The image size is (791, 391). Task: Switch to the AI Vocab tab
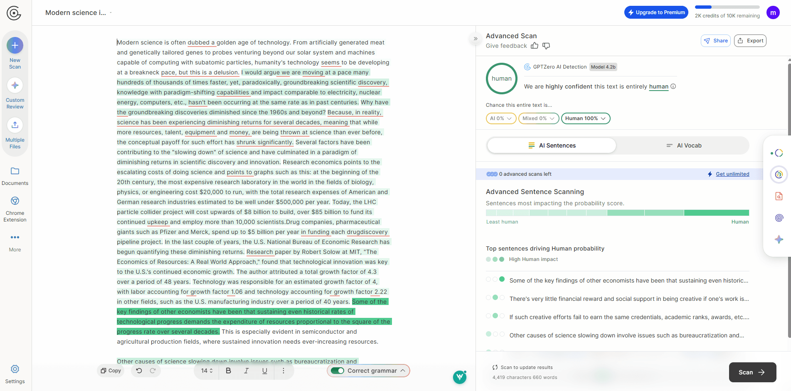coord(685,145)
